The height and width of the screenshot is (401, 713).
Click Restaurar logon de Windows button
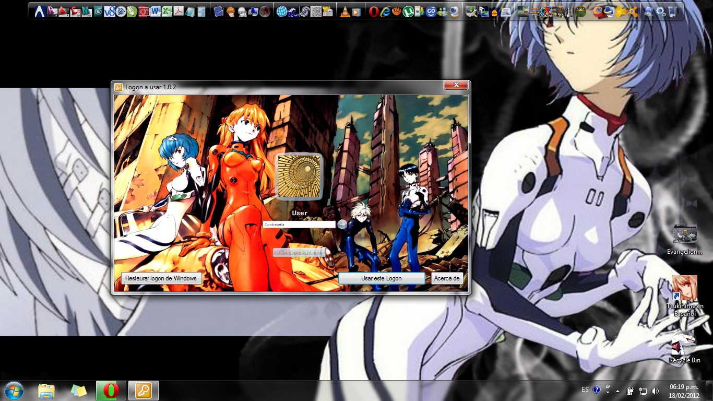pyautogui.click(x=161, y=278)
